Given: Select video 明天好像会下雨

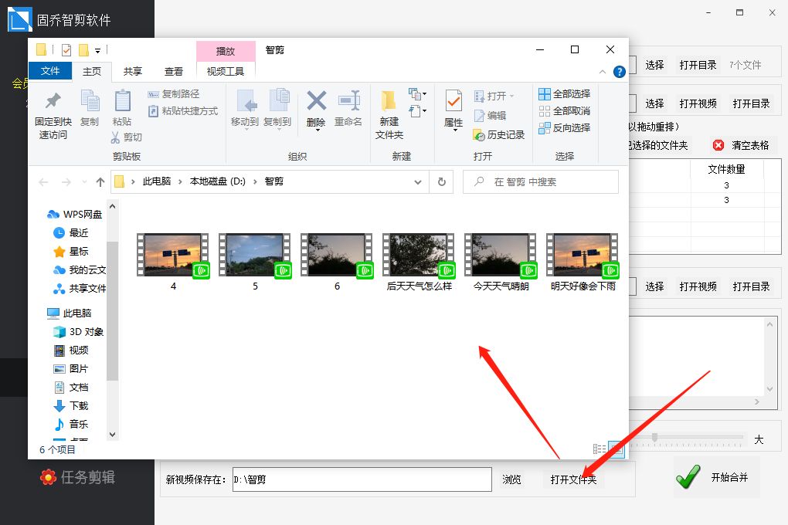Looking at the screenshot, I should (x=583, y=262).
